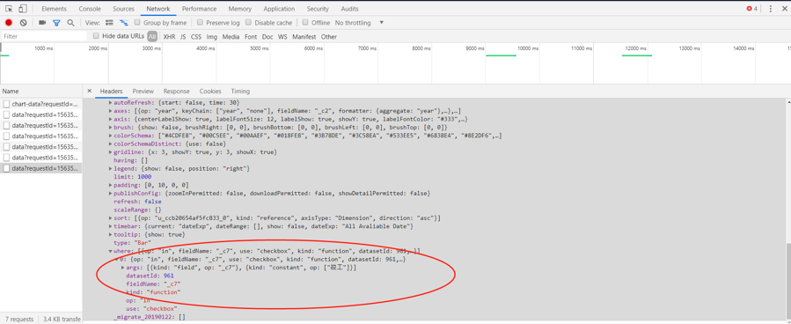Click the red error count indicator
The height and width of the screenshot is (324, 791).
click(752, 9)
